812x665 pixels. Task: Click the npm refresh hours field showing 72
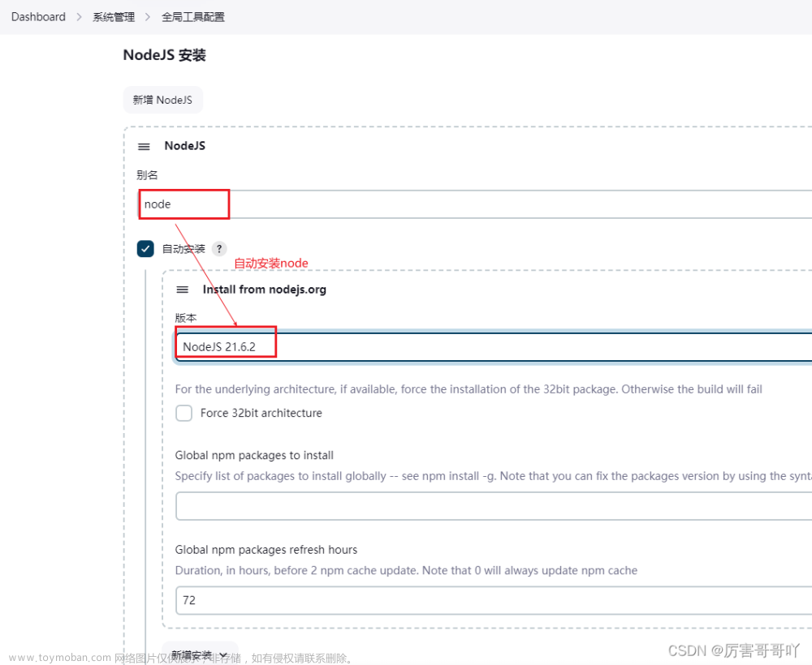(494, 600)
